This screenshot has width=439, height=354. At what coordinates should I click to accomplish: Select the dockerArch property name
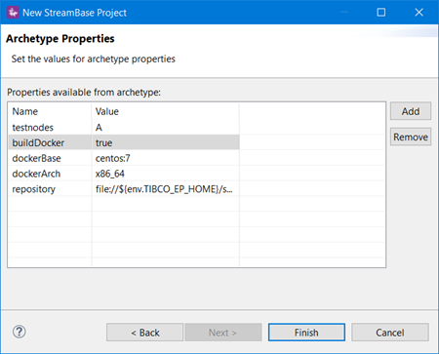tap(36, 174)
